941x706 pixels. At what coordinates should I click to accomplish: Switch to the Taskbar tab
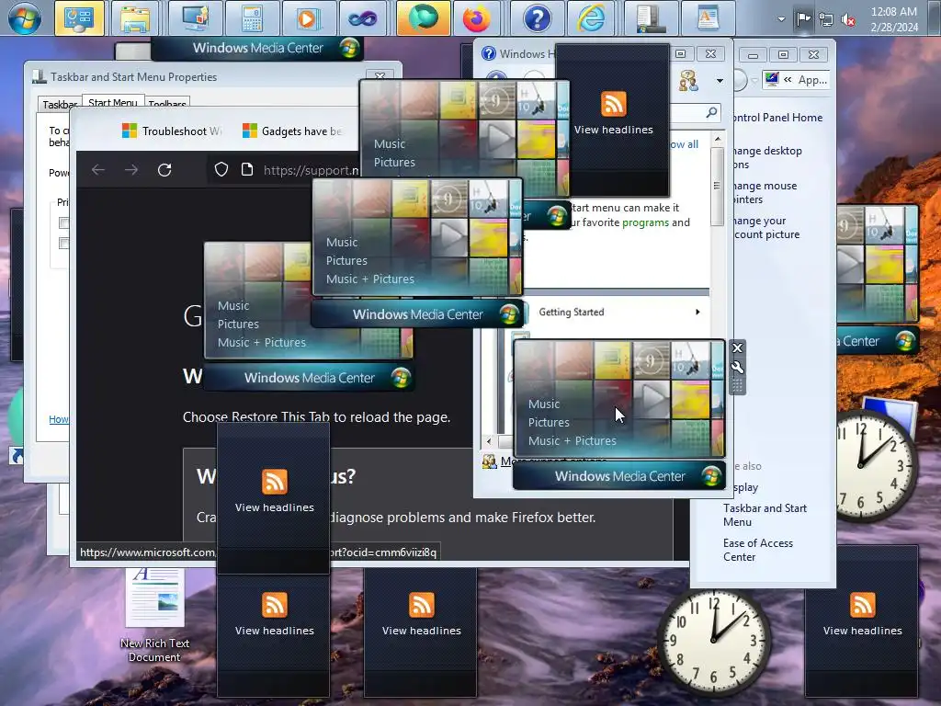[x=60, y=105]
